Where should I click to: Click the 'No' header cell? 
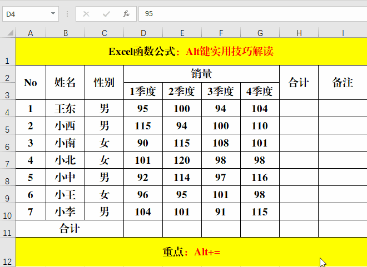31,83
